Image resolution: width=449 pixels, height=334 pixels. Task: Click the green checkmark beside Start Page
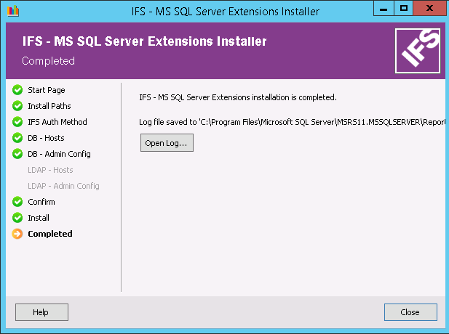(17, 90)
